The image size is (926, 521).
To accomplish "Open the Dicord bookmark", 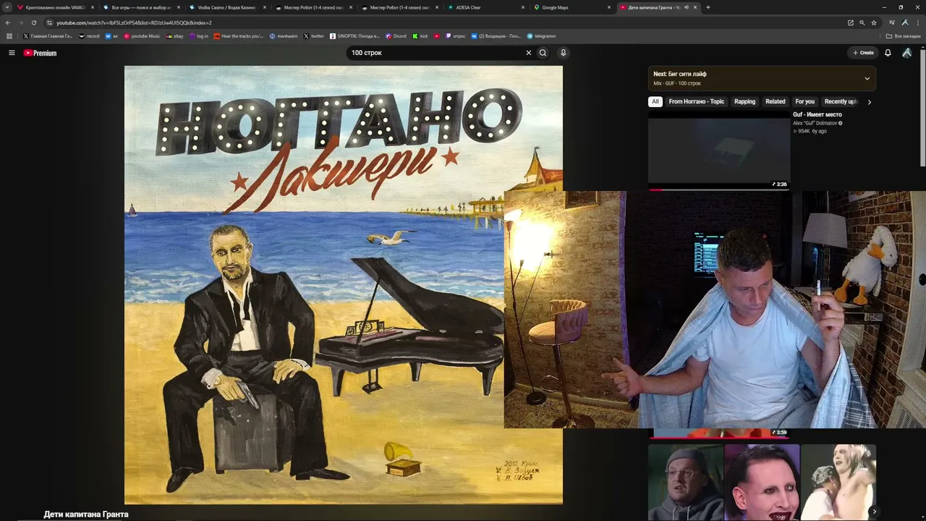I will (396, 36).
